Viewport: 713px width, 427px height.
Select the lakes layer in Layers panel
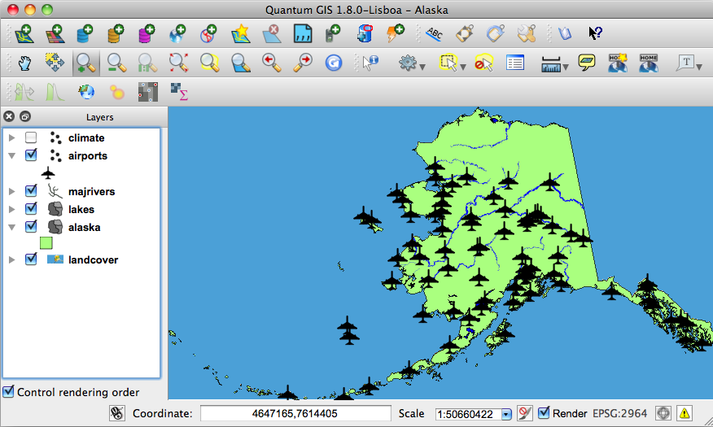tap(81, 209)
